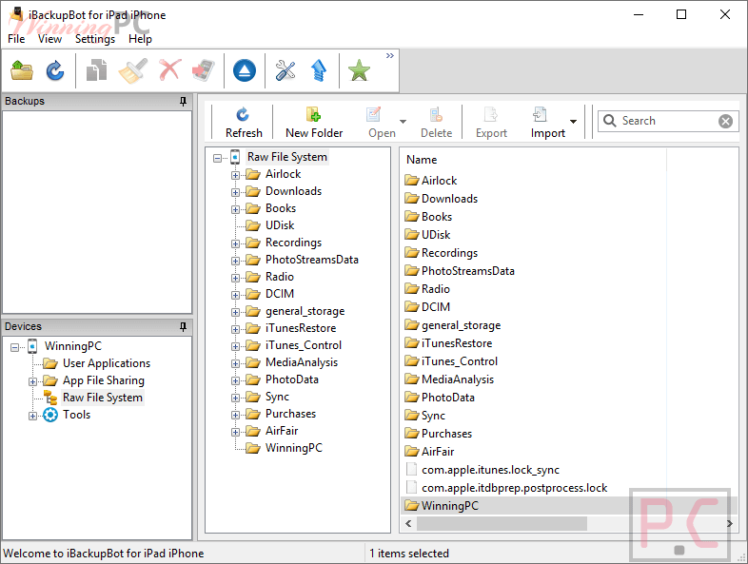748x564 pixels.
Task: Click the horizontal scrollbar left arrow
Action: coord(408,523)
